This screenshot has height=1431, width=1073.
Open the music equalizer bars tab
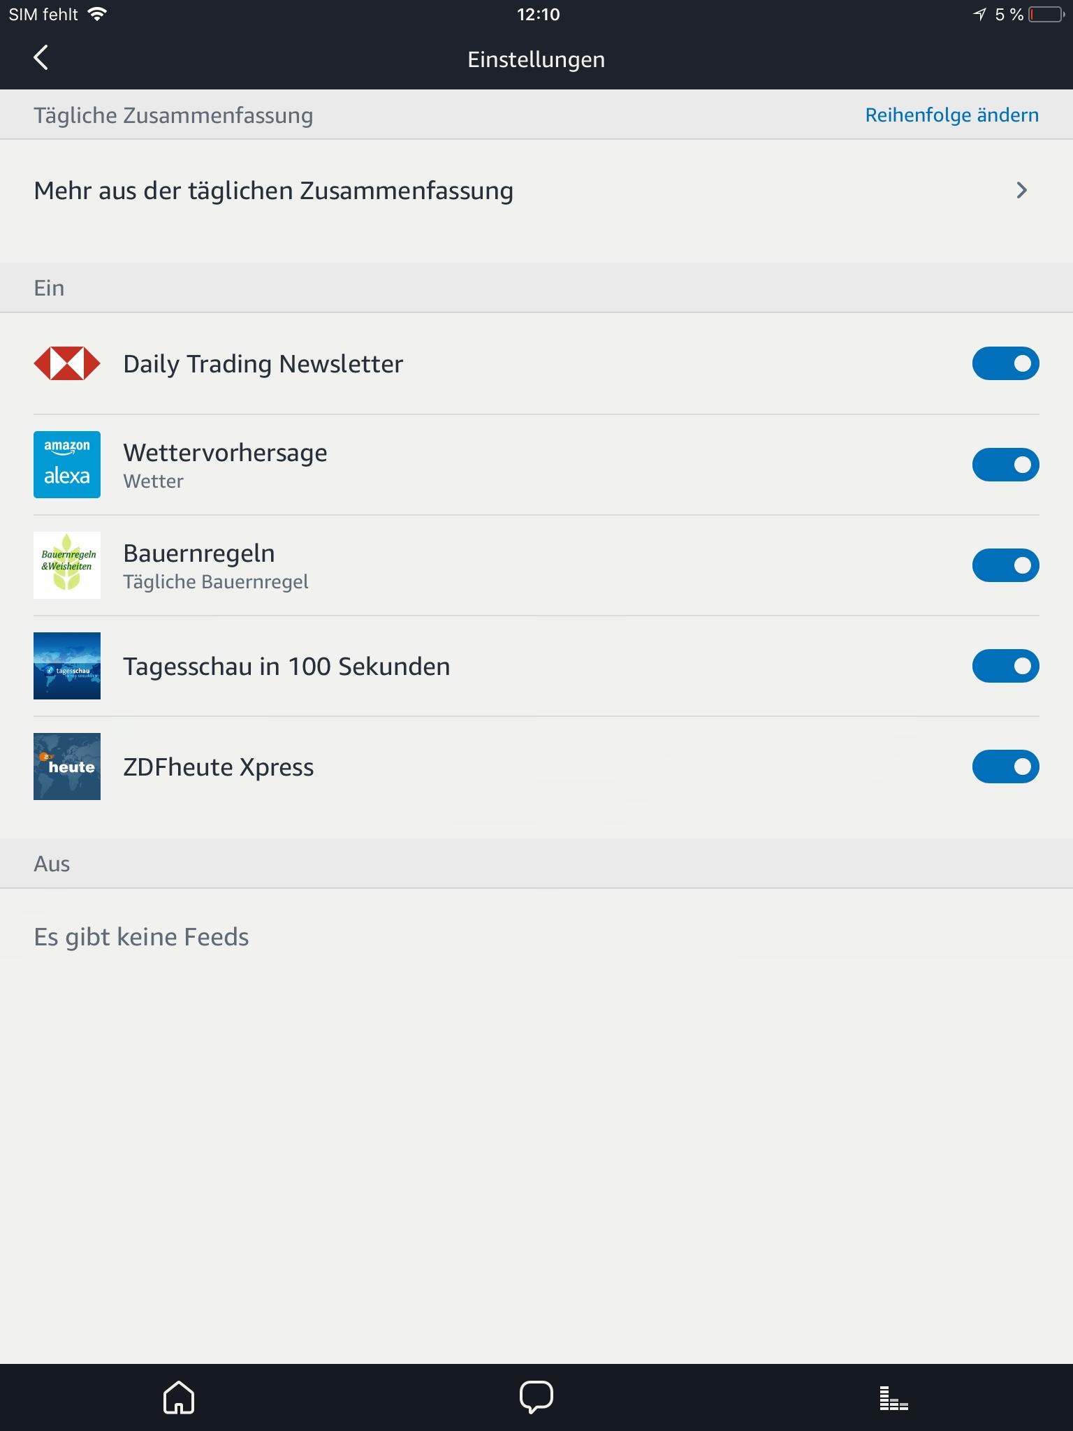893,1399
